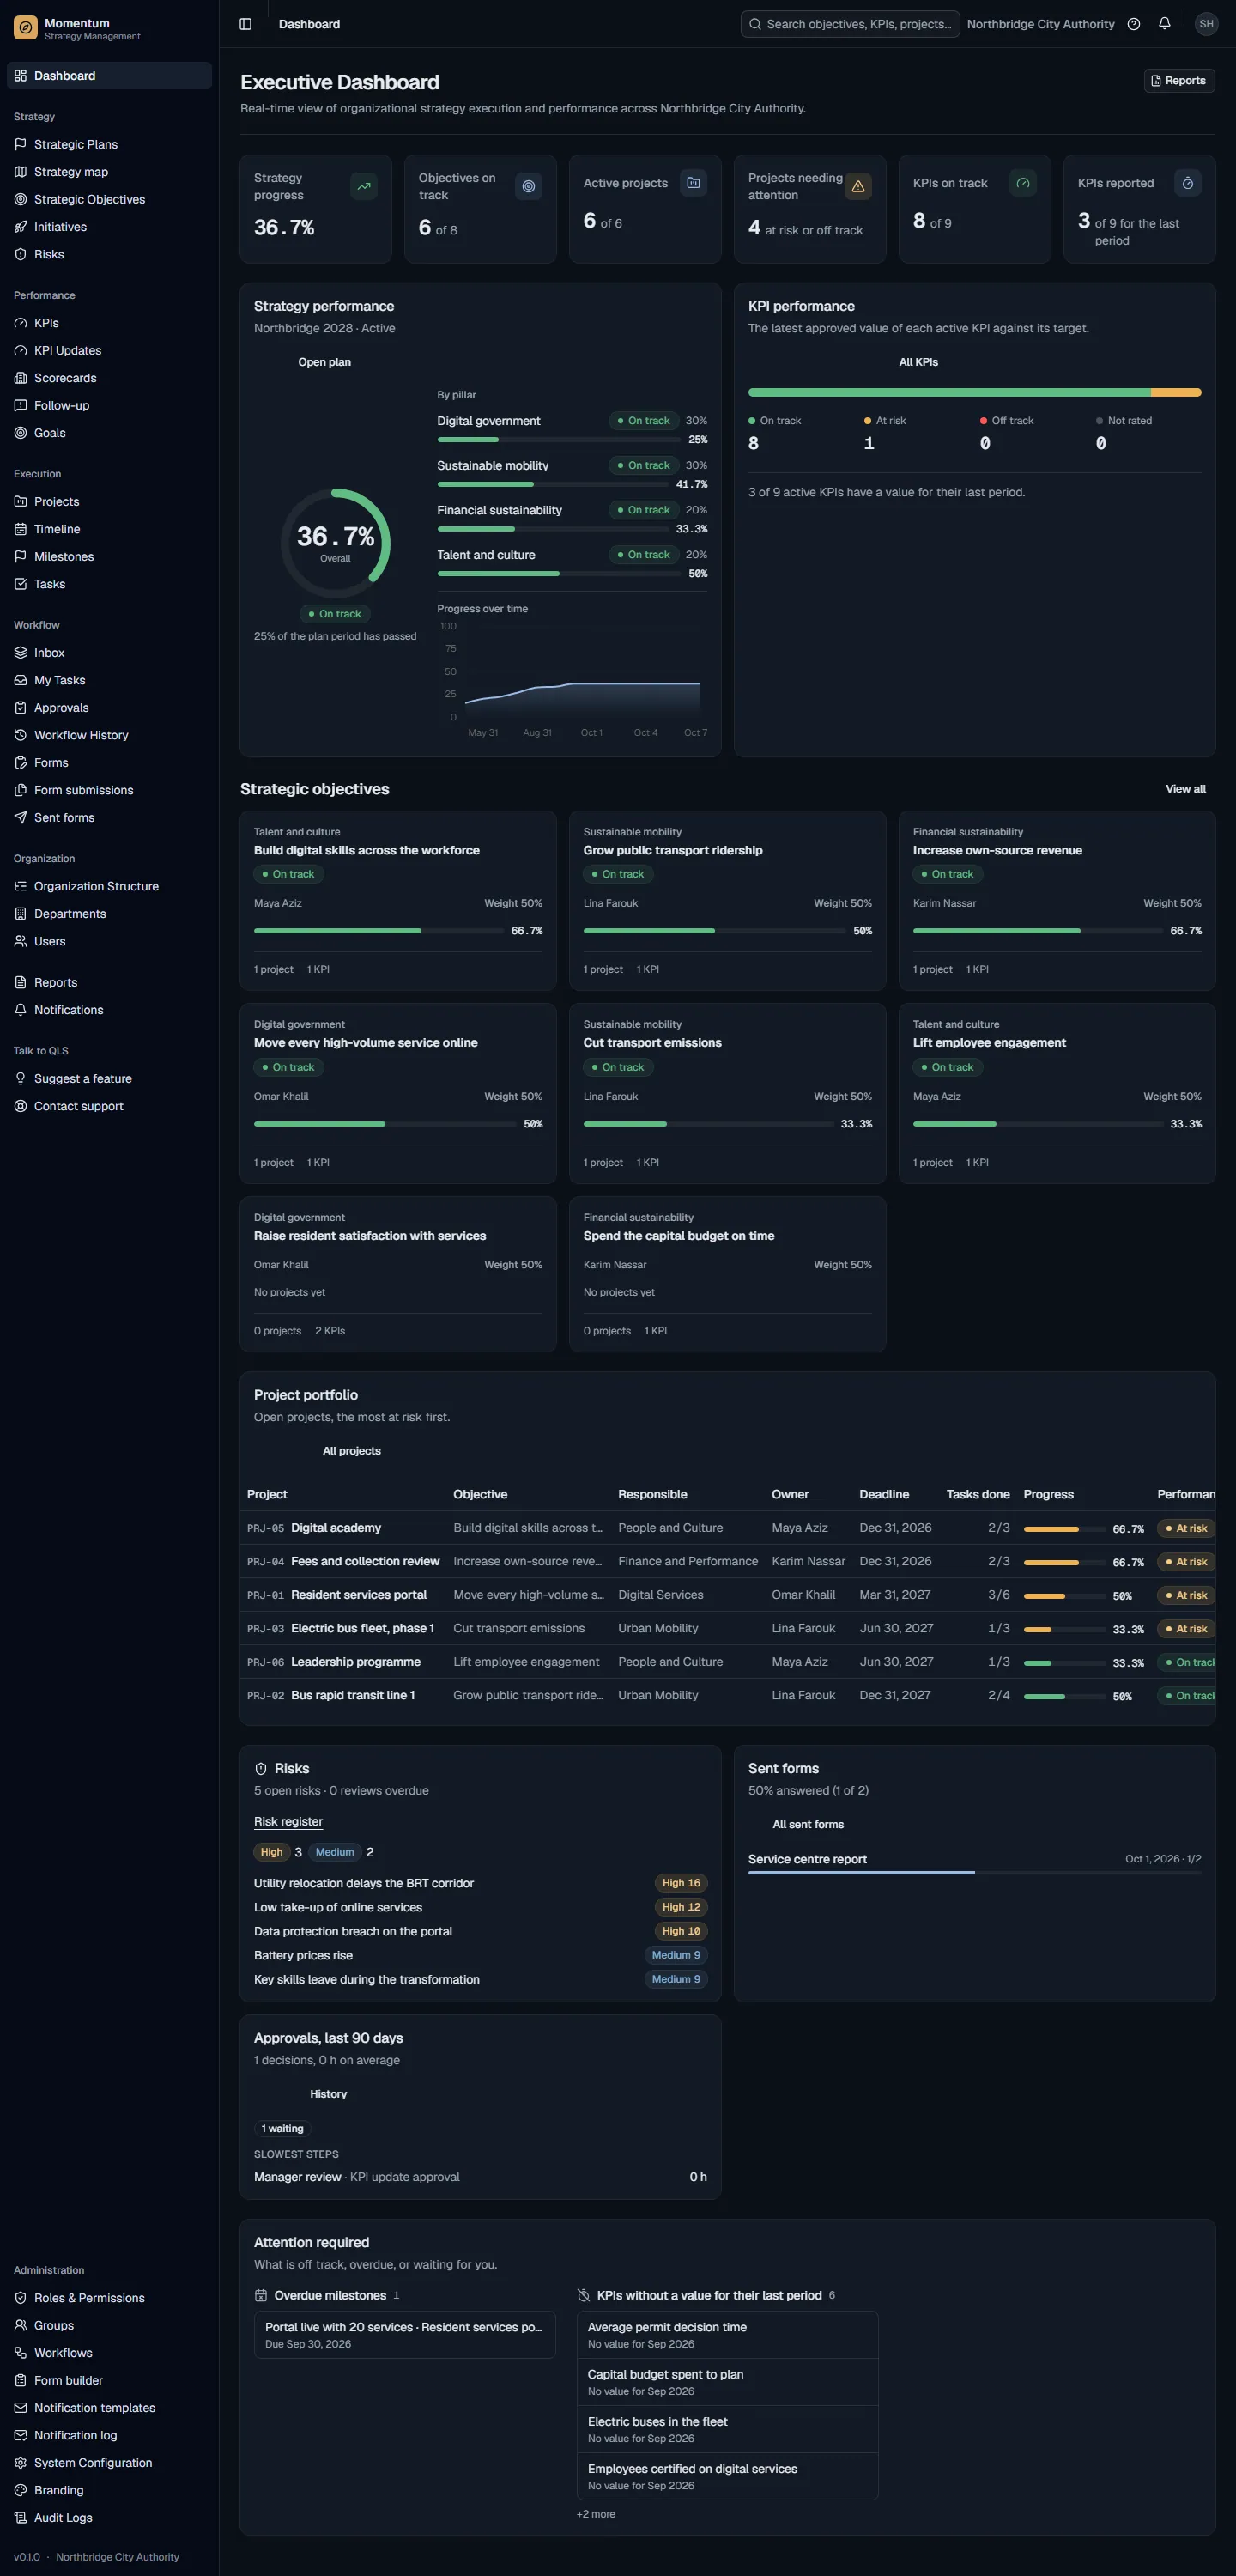The image size is (1236, 2576).
Task: Click the Active projects folder icon
Action: 694,183
